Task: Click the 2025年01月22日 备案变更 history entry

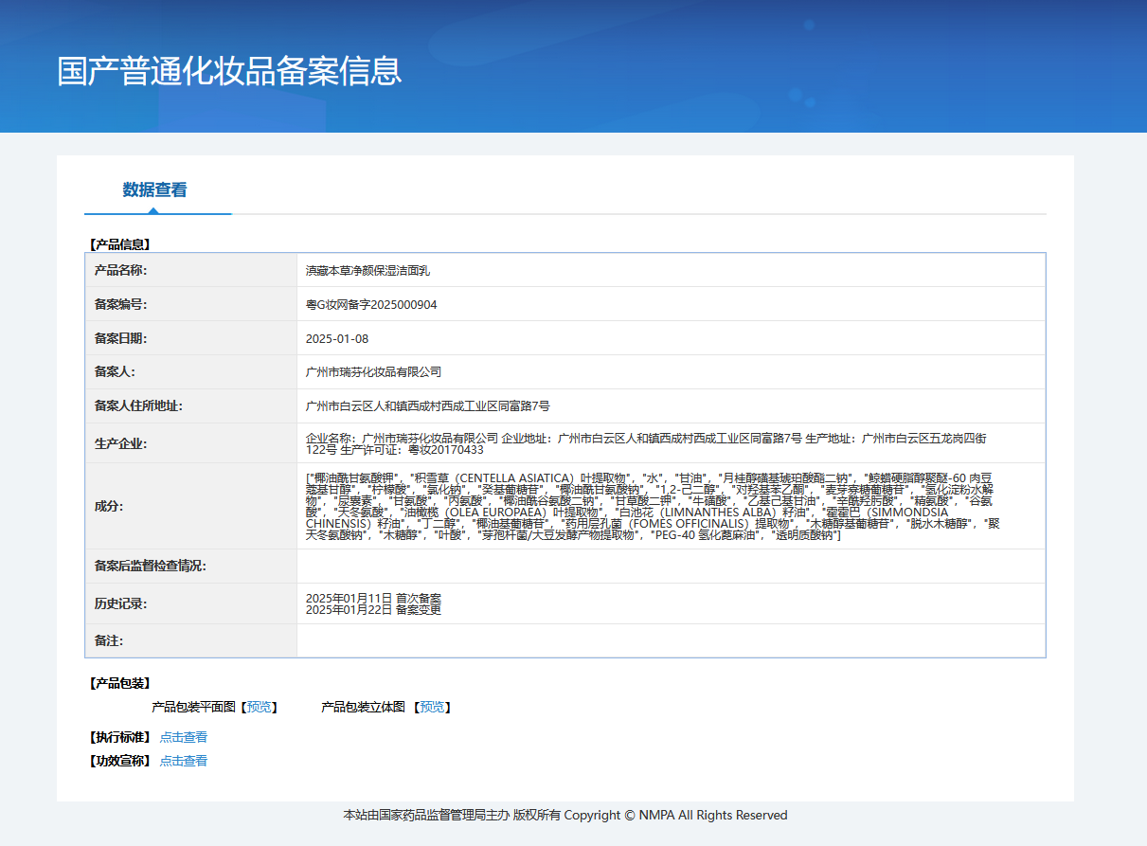Action: 373,609
